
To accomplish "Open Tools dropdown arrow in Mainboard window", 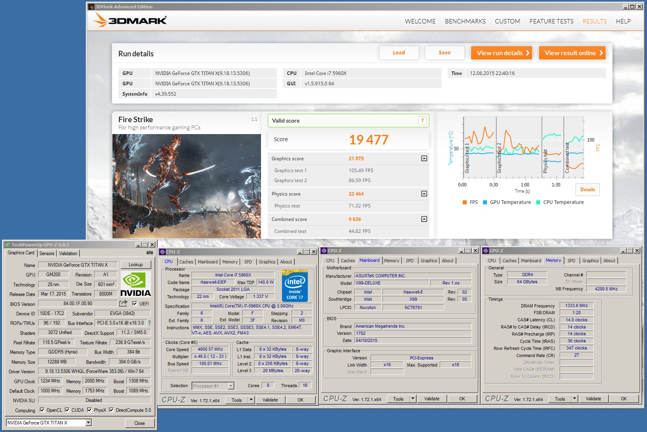I will [x=413, y=399].
